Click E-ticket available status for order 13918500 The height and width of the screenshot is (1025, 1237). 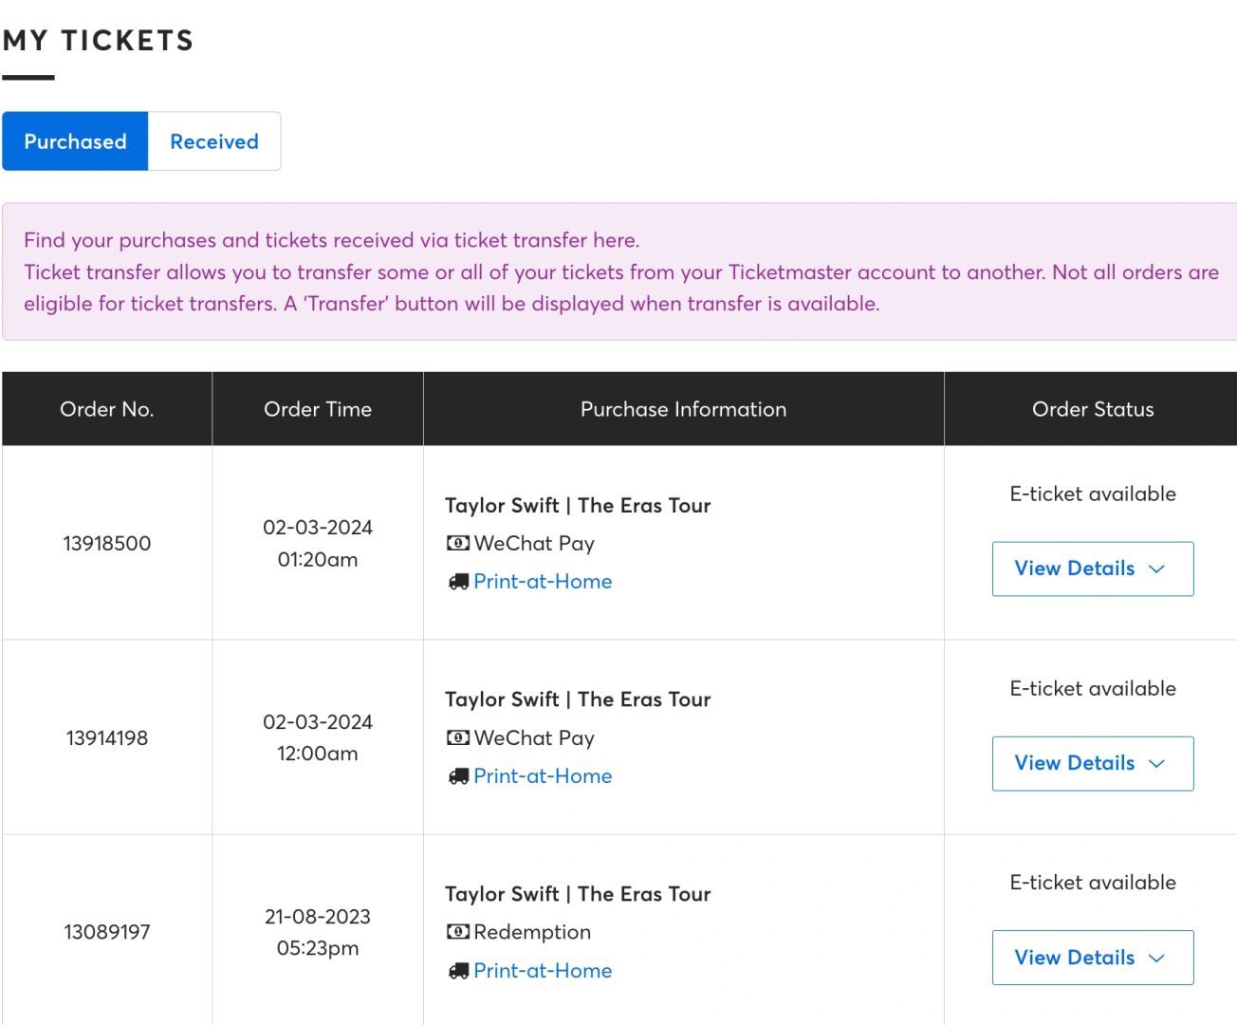point(1093,494)
